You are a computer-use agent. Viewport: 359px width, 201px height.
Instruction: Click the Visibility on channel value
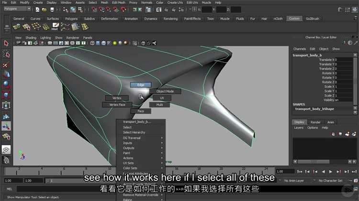[343, 100]
